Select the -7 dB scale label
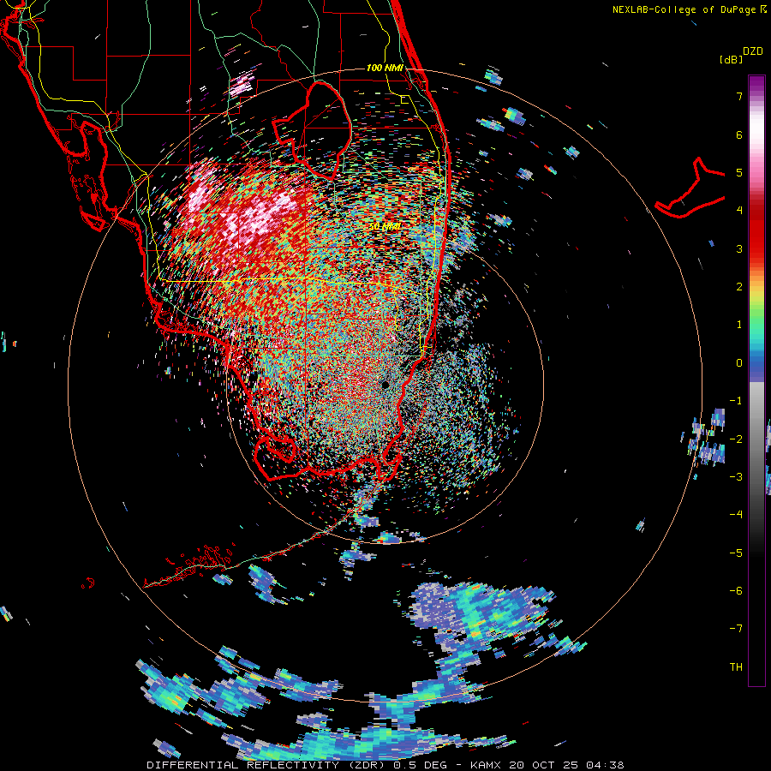771x771 pixels. pyautogui.click(x=736, y=629)
